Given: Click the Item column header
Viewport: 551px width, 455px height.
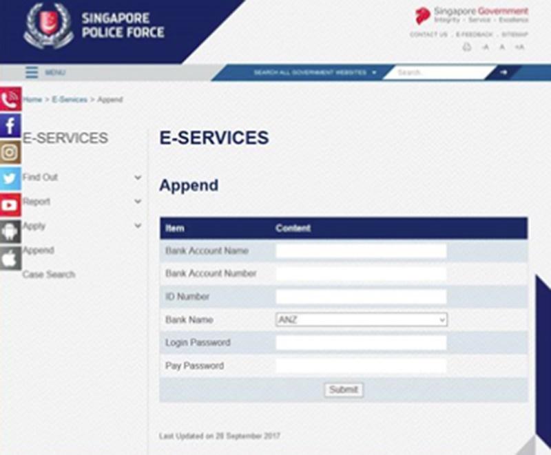Looking at the screenshot, I should pyautogui.click(x=175, y=229).
